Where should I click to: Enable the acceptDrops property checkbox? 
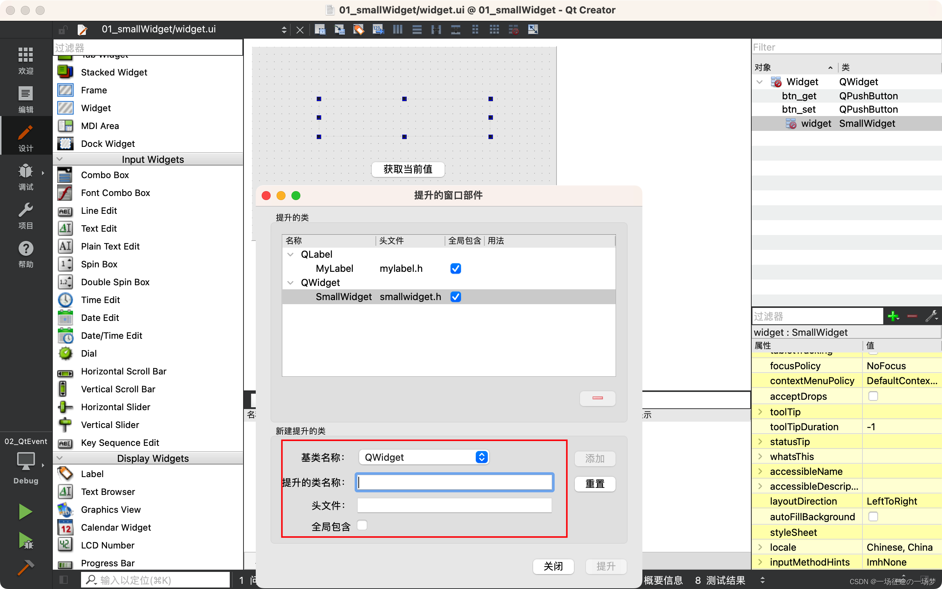click(x=874, y=396)
